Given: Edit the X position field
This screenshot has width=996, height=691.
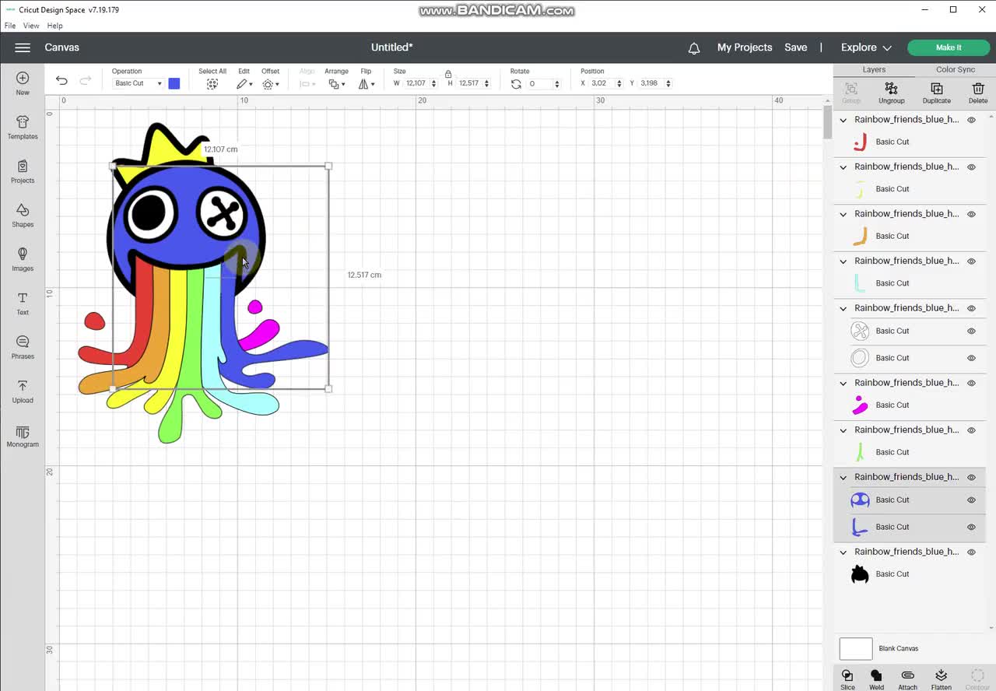Looking at the screenshot, I should click(x=602, y=83).
